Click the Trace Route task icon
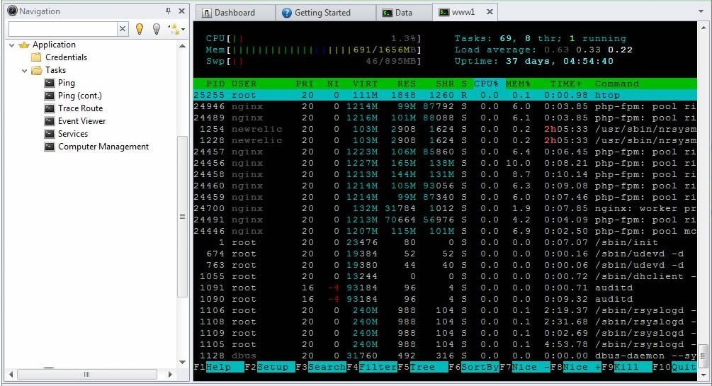 click(49, 108)
